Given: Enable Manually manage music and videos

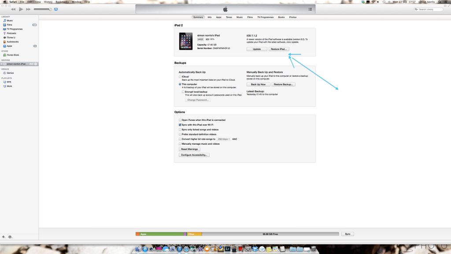Looking at the screenshot, I should (180, 144).
